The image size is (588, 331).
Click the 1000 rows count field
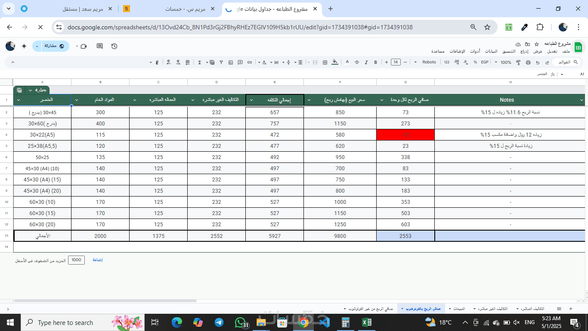(77, 260)
